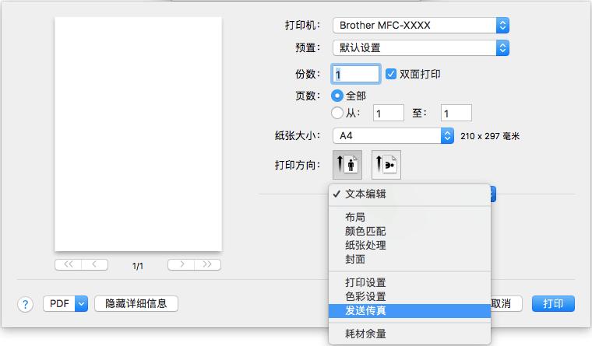The width and height of the screenshot is (592, 346).
Task: Open the 预置 默认设置 dropdown
Action: [x=420, y=47]
